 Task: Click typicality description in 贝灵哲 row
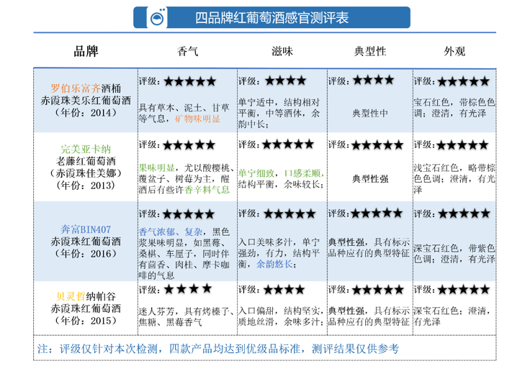[x=369, y=316]
